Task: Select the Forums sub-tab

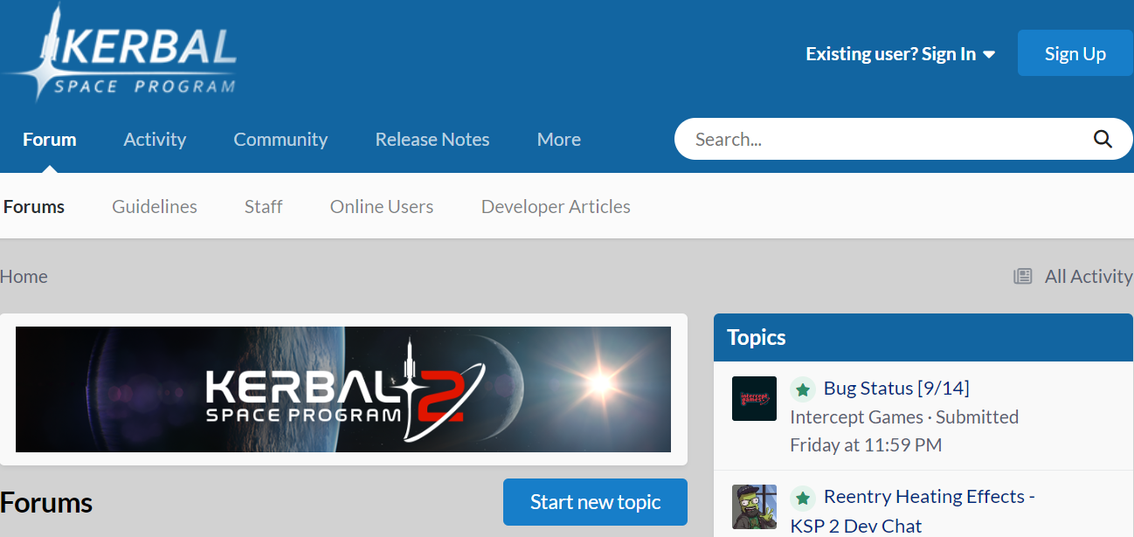Action: coord(34,207)
